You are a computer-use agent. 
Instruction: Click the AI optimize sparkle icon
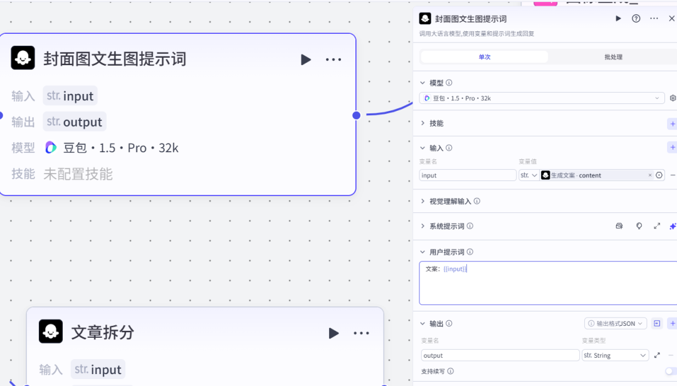coord(673,226)
